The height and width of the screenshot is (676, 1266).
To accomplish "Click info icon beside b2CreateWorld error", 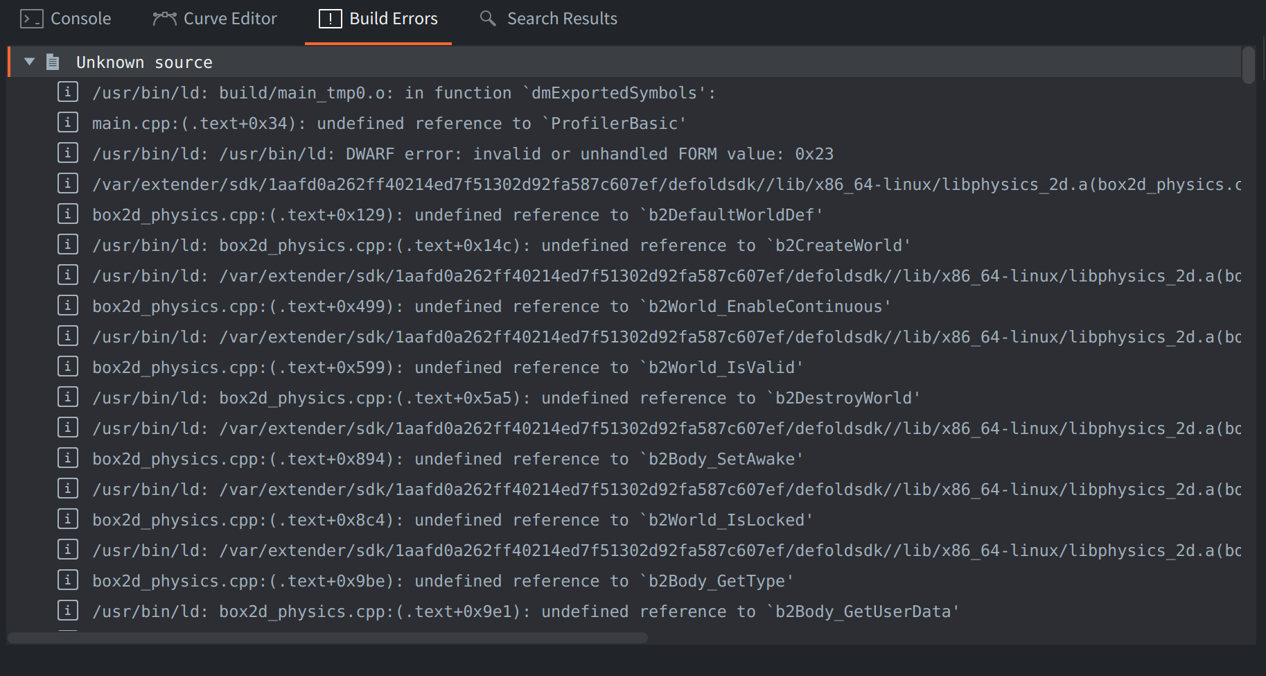I will pos(67,245).
